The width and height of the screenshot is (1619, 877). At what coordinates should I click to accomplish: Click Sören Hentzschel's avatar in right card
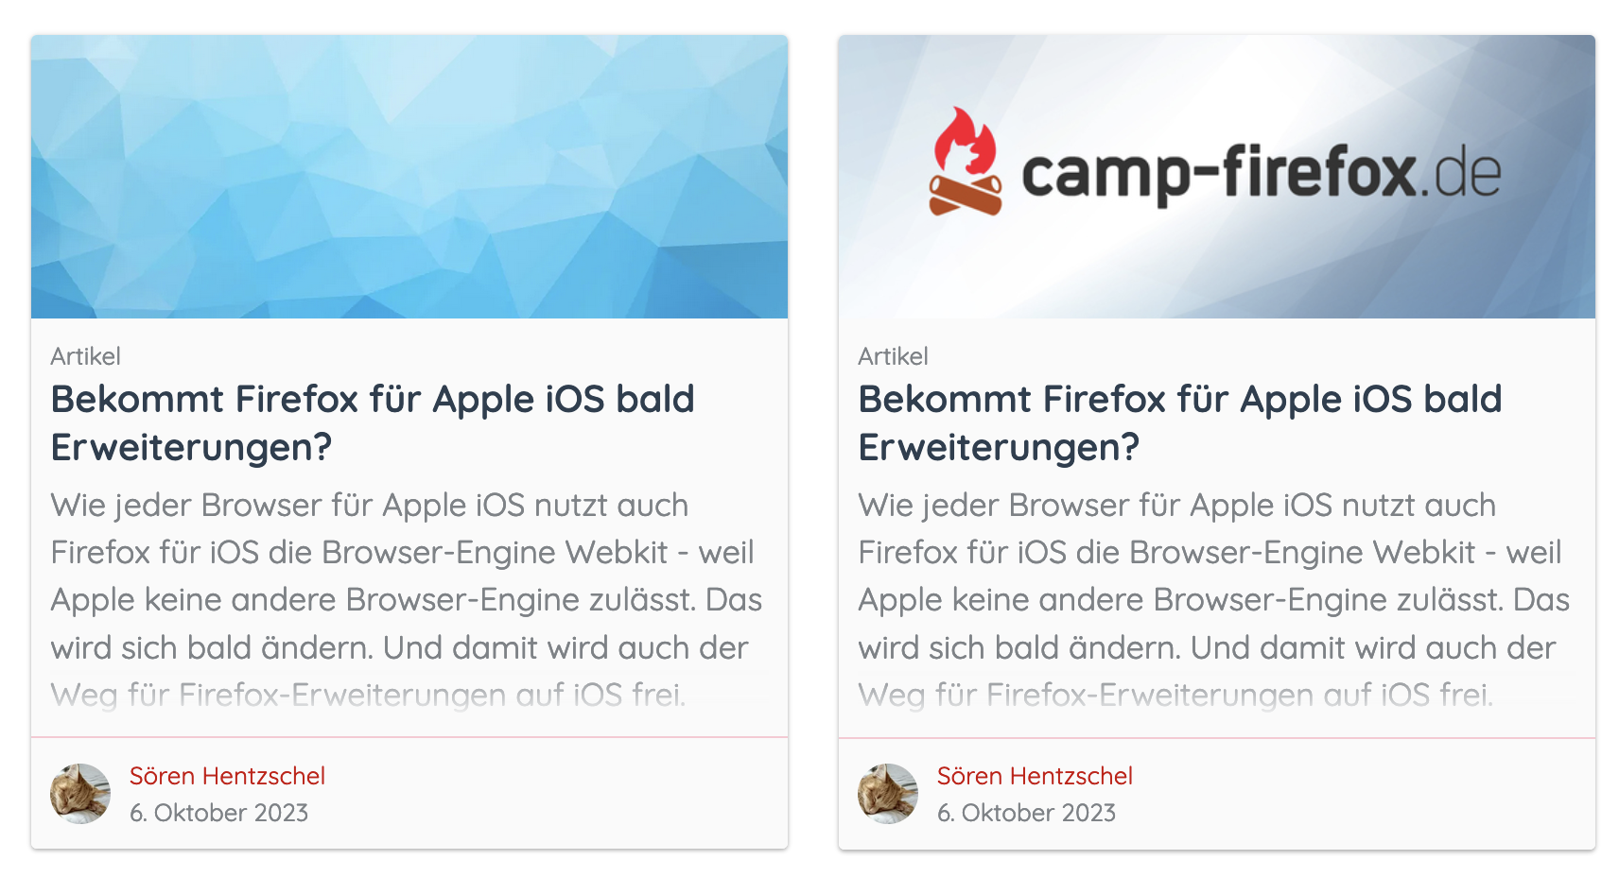pos(888,794)
